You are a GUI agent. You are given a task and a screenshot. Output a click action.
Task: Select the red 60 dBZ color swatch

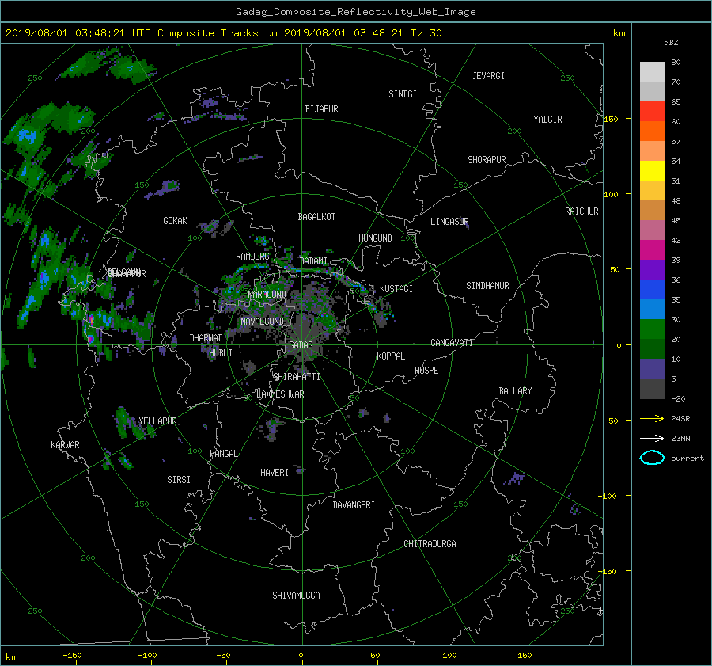pyautogui.click(x=652, y=111)
